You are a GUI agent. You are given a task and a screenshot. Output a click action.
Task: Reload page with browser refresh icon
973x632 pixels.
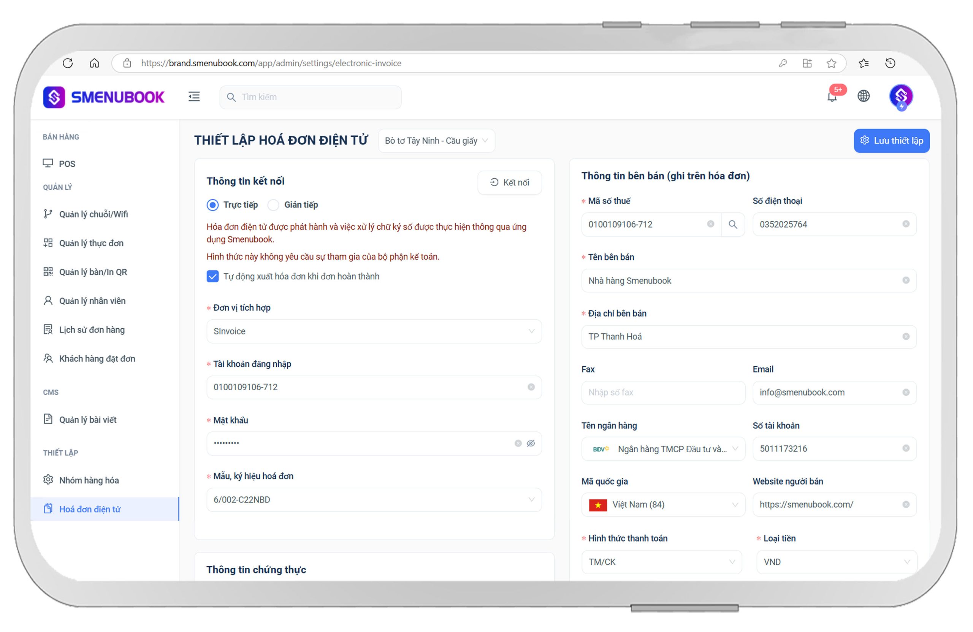(x=68, y=63)
